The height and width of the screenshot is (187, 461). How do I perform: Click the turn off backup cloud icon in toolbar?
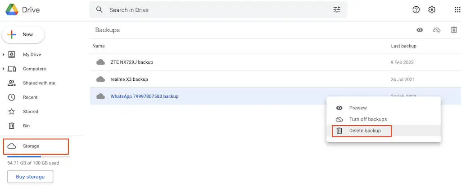tap(437, 30)
